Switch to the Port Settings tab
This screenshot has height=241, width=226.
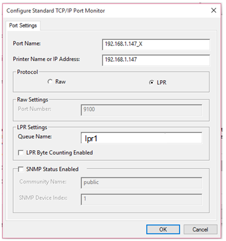click(x=23, y=26)
